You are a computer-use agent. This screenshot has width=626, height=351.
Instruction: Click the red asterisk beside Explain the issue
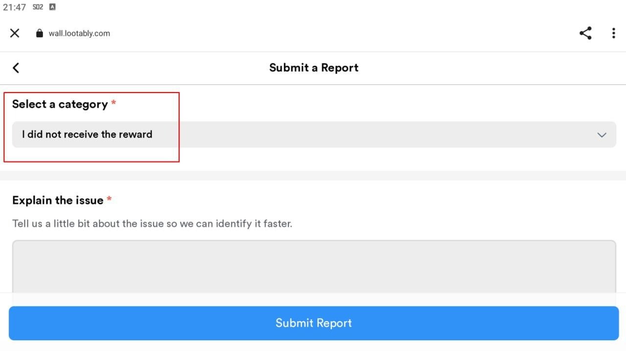point(109,198)
